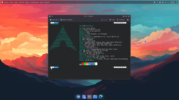Open the Plugins menu
The width and height of the screenshot is (179, 100).
pos(27,2)
